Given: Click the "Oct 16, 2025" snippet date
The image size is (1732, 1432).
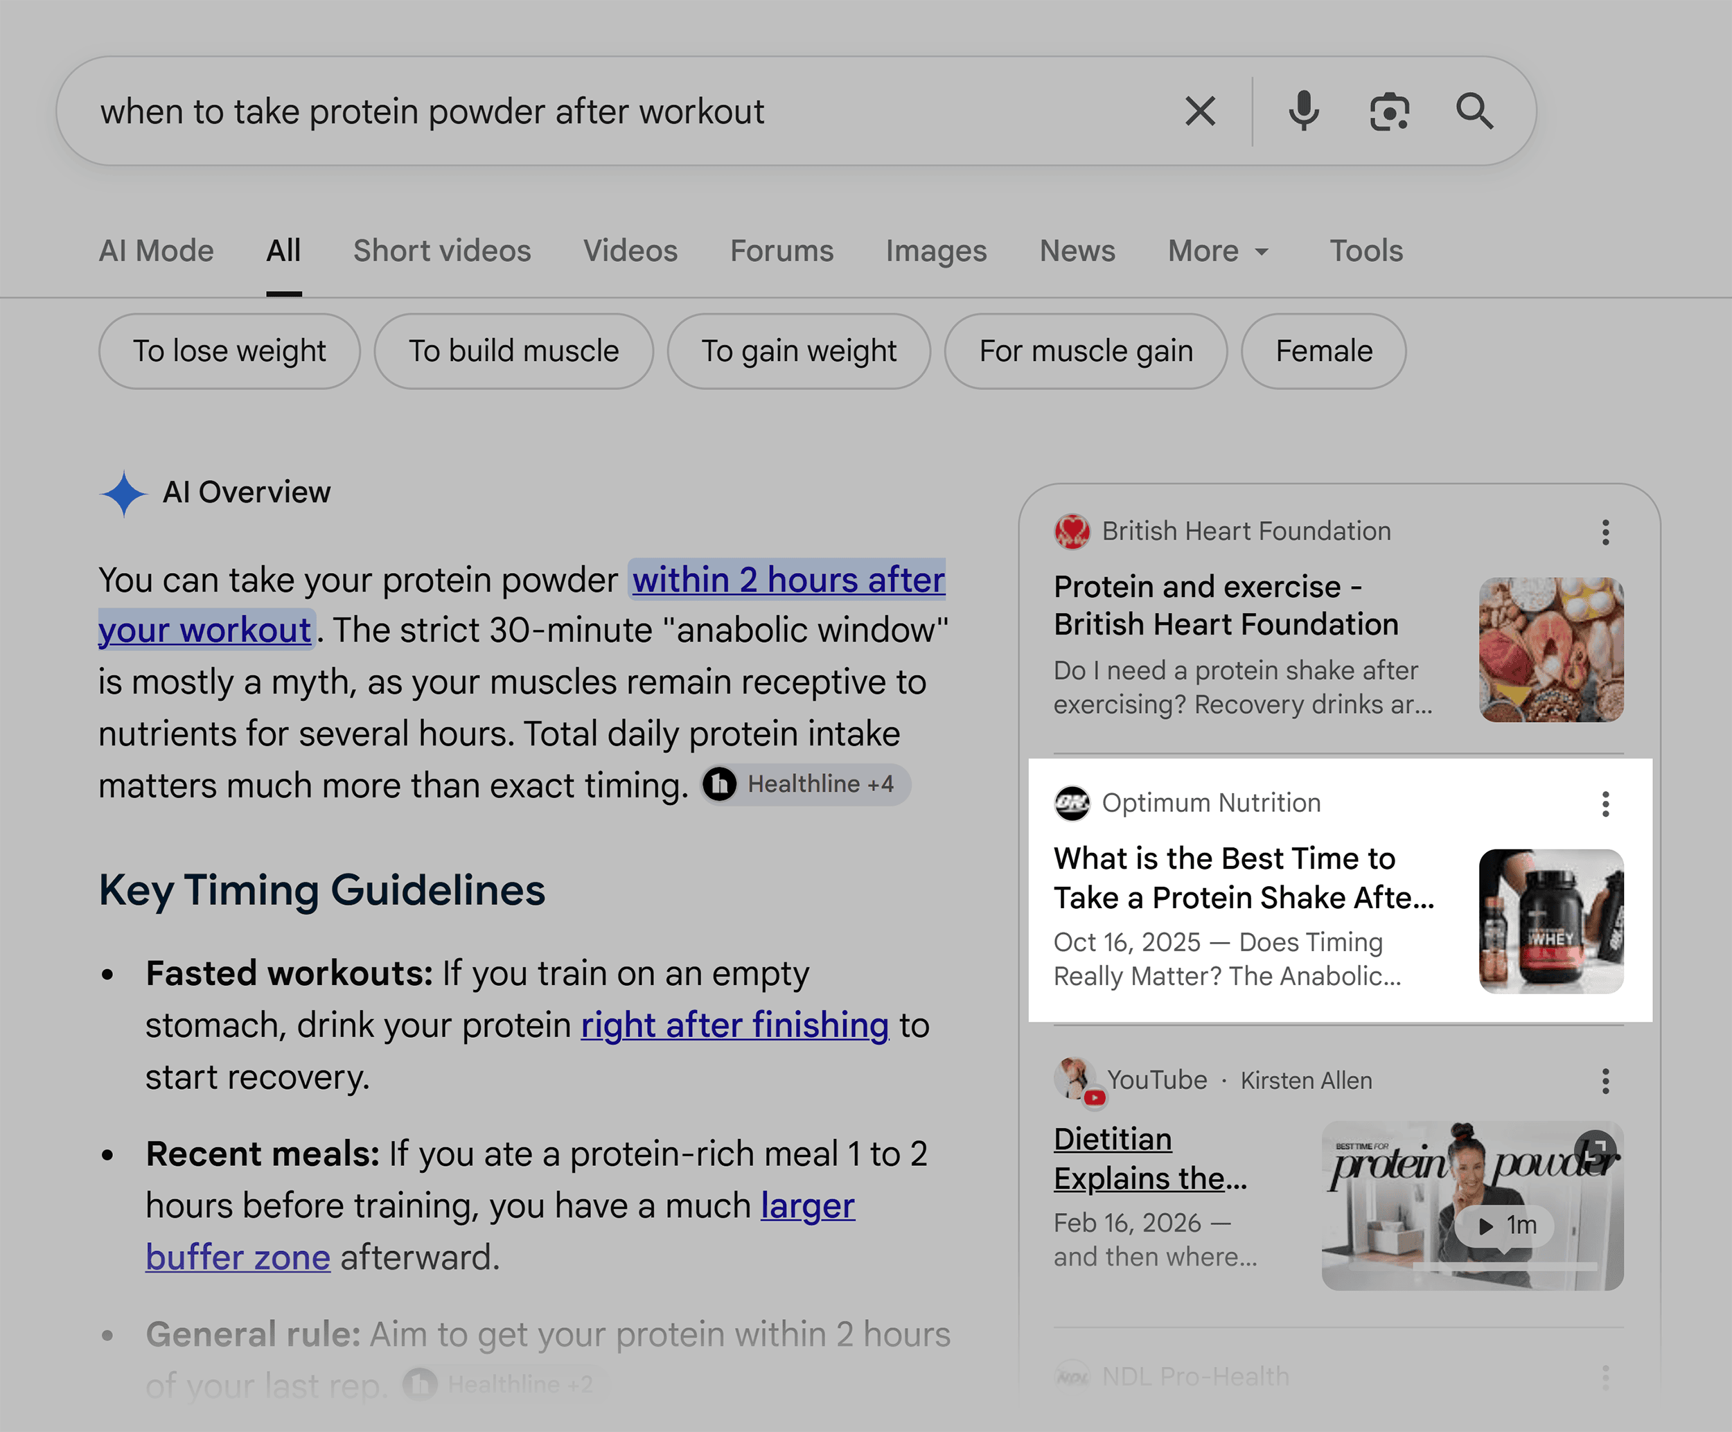Looking at the screenshot, I should (1126, 942).
